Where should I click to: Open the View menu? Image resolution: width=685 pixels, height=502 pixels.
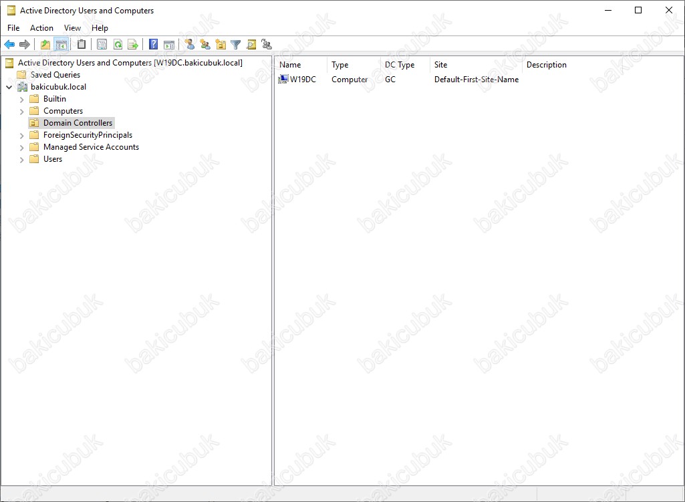73,28
